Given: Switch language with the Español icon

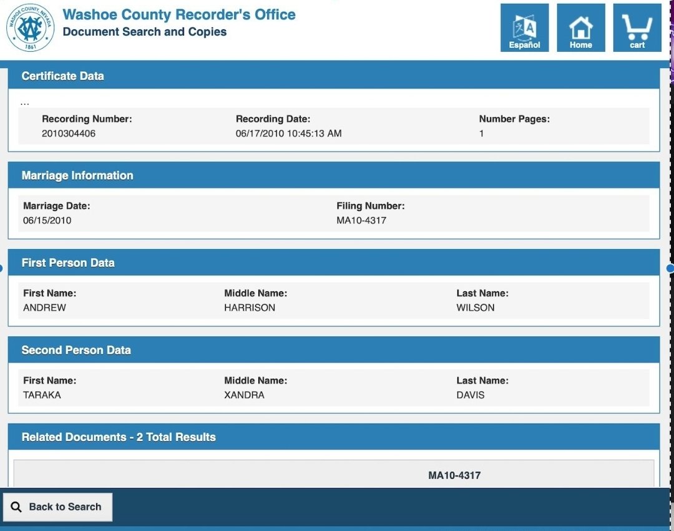Looking at the screenshot, I should tap(524, 27).
